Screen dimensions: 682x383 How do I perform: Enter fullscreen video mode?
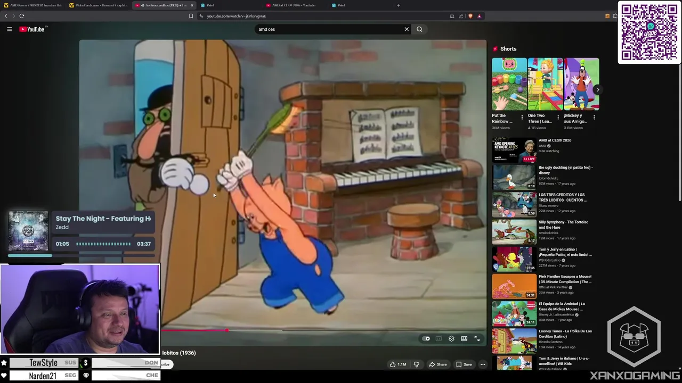(x=477, y=339)
